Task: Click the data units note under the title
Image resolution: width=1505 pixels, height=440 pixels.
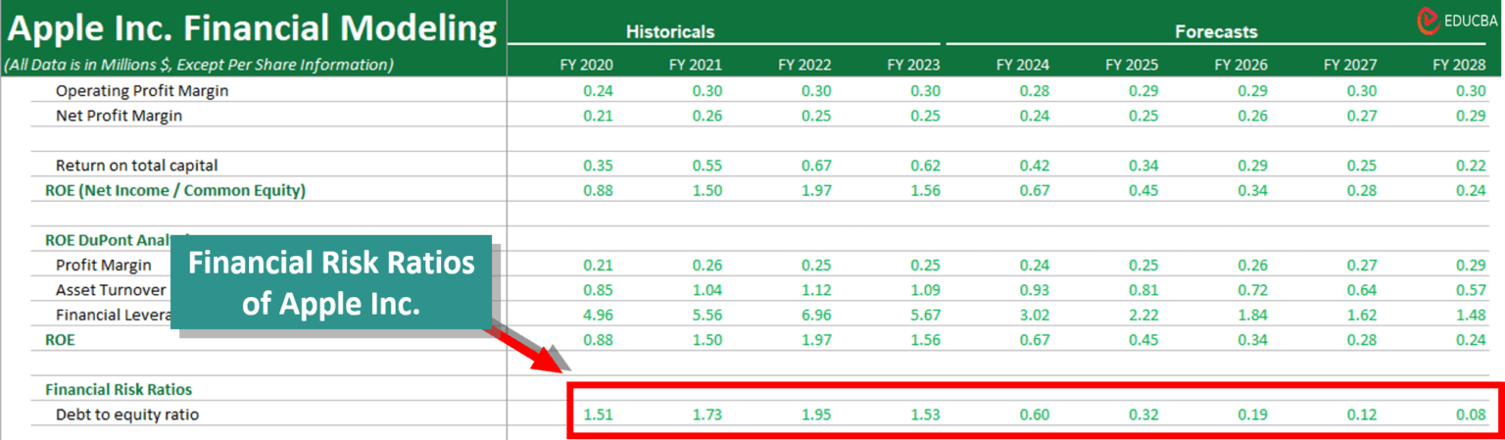Action: 199,65
